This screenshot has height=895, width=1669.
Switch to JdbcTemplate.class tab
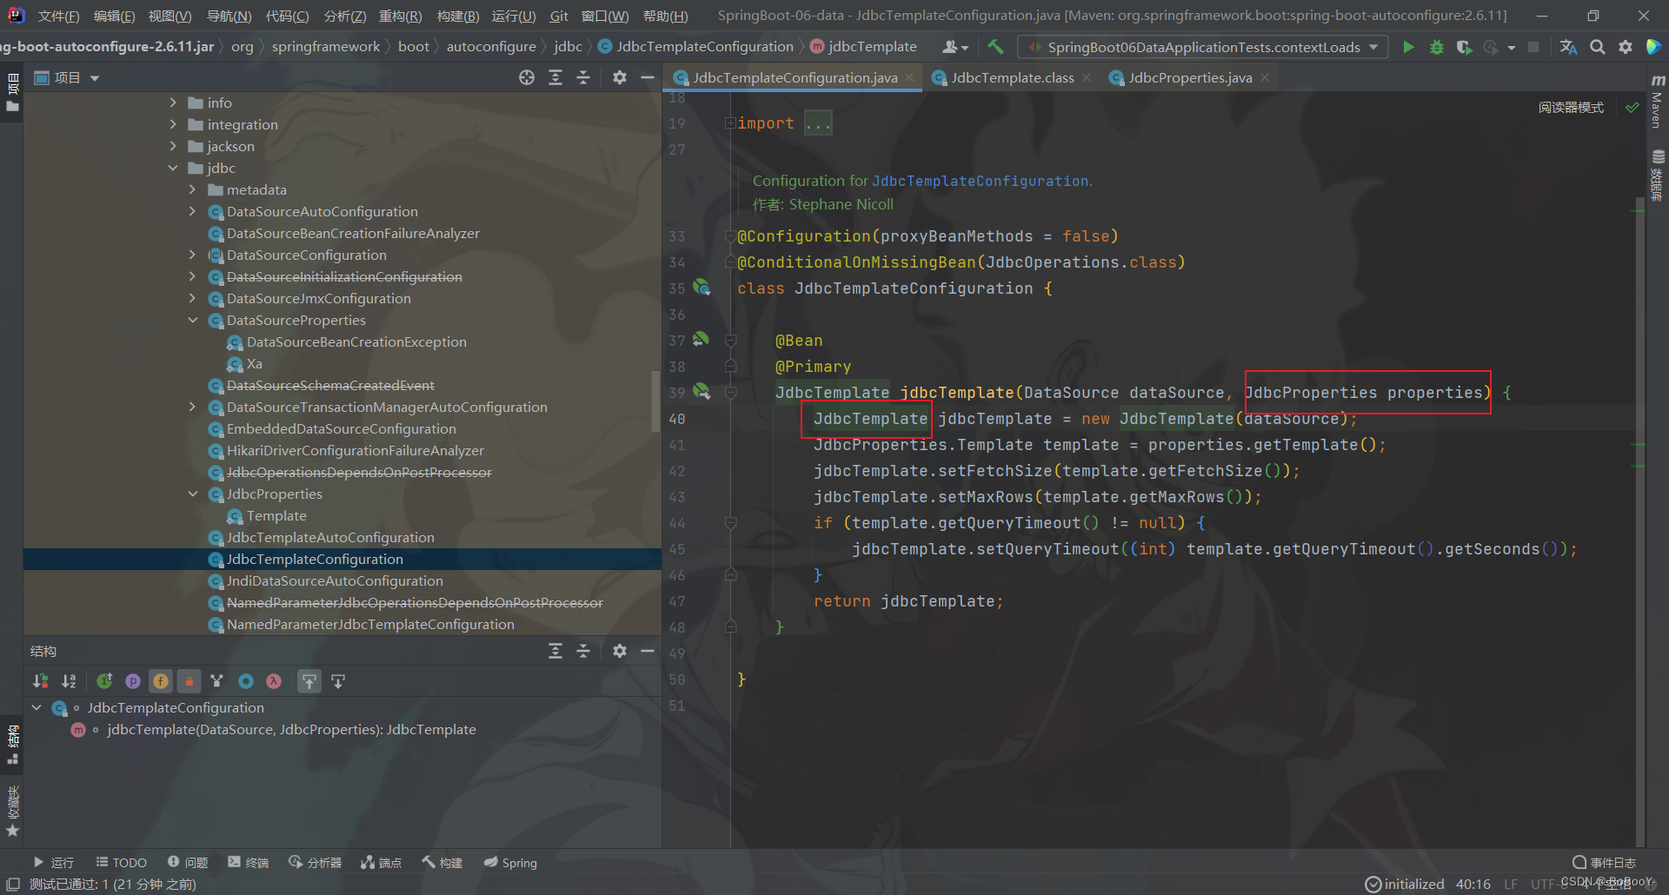tap(1012, 77)
